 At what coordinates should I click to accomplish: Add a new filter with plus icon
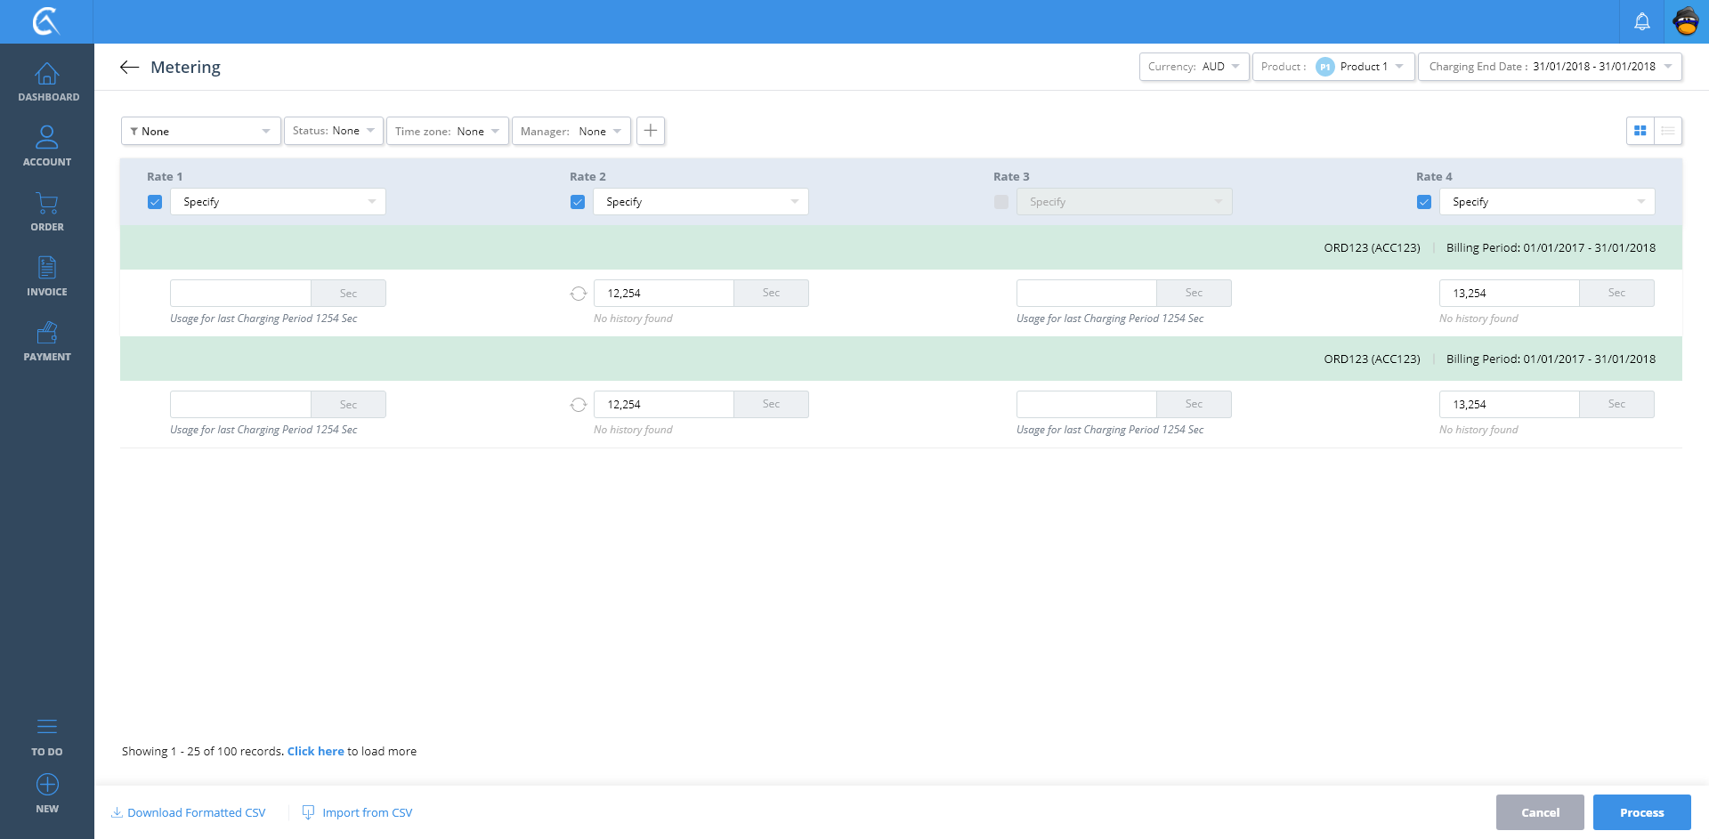pyautogui.click(x=651, y=131)
